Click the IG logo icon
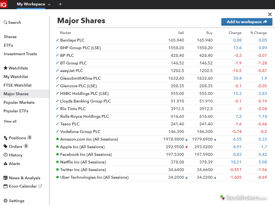Screen dimensions: 275x205 3,4
